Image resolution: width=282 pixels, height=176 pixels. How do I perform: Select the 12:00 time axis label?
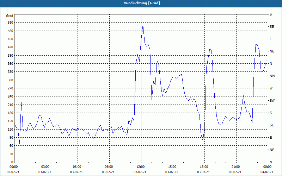point(140,166)
